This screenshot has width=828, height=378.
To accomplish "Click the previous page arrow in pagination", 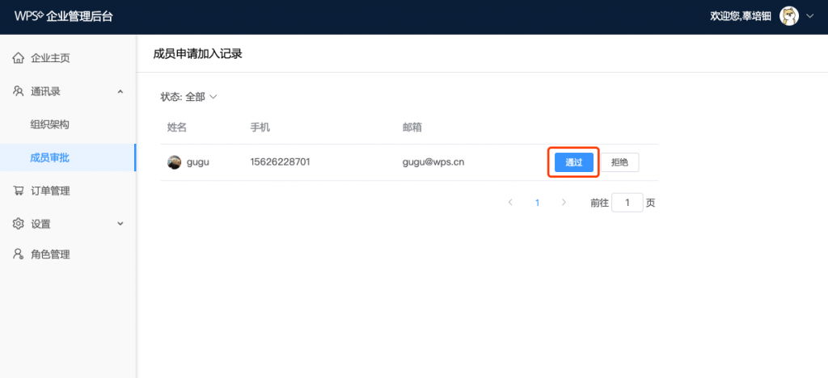I will click(510, 203).
